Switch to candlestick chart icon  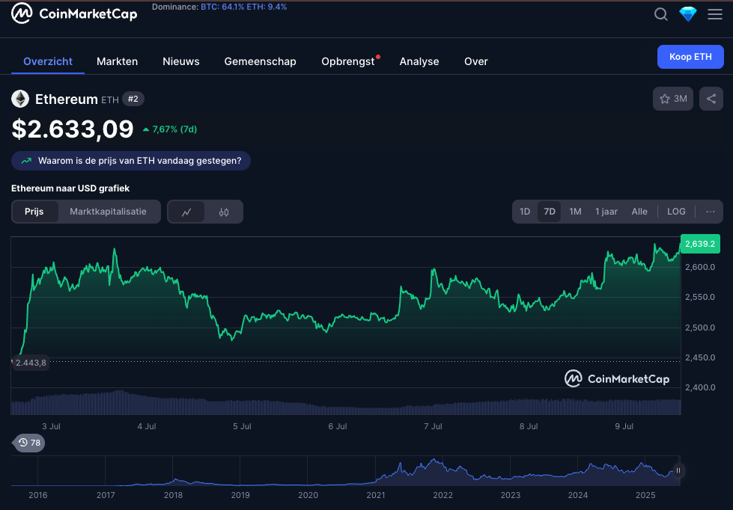point(224,212)
